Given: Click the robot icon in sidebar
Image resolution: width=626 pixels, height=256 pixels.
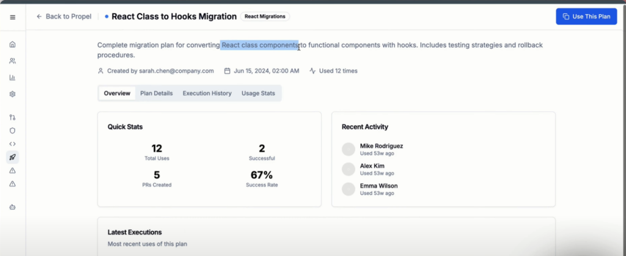Looking at the screenshot, I should point(12,207).
